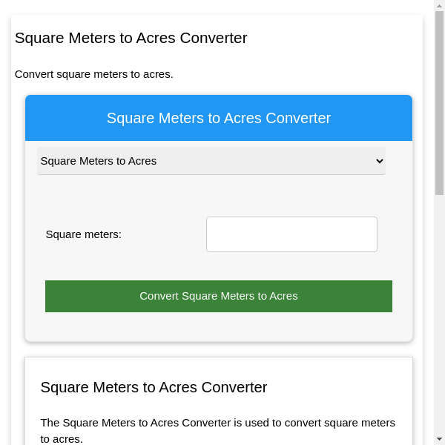Click "Convert square meters to acres." subtitle
The width and height of the screenshot is (445, 445).
coord(94,74)
